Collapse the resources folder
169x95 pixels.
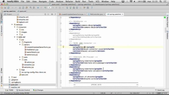[x=15, y=27]
